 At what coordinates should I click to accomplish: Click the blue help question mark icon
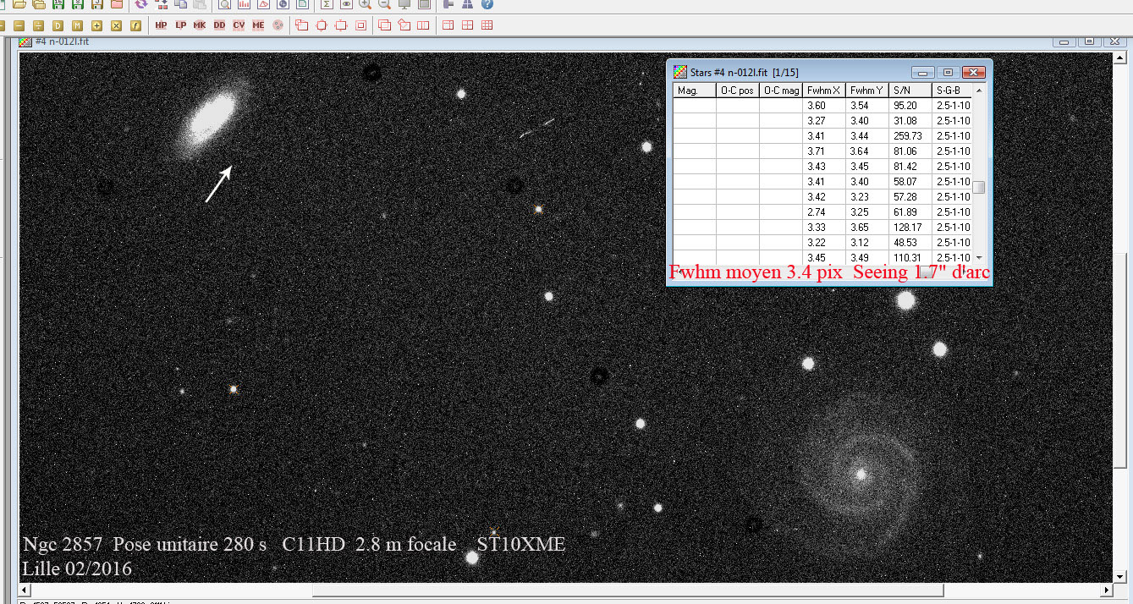(487, 4)
